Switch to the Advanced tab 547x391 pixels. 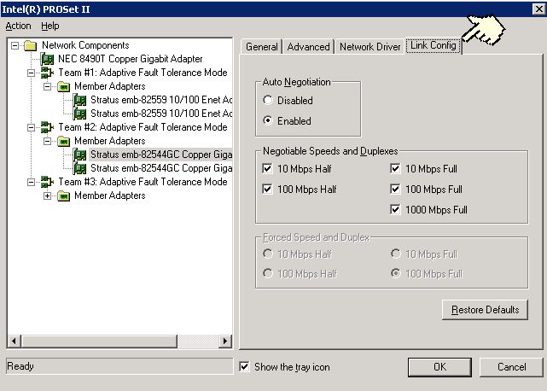(308, 47)
